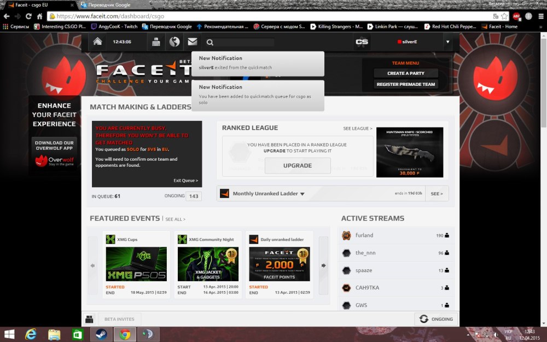Launch Steam from the Windows taskbar
Screen dimensions: 547x342
point(101,334)
